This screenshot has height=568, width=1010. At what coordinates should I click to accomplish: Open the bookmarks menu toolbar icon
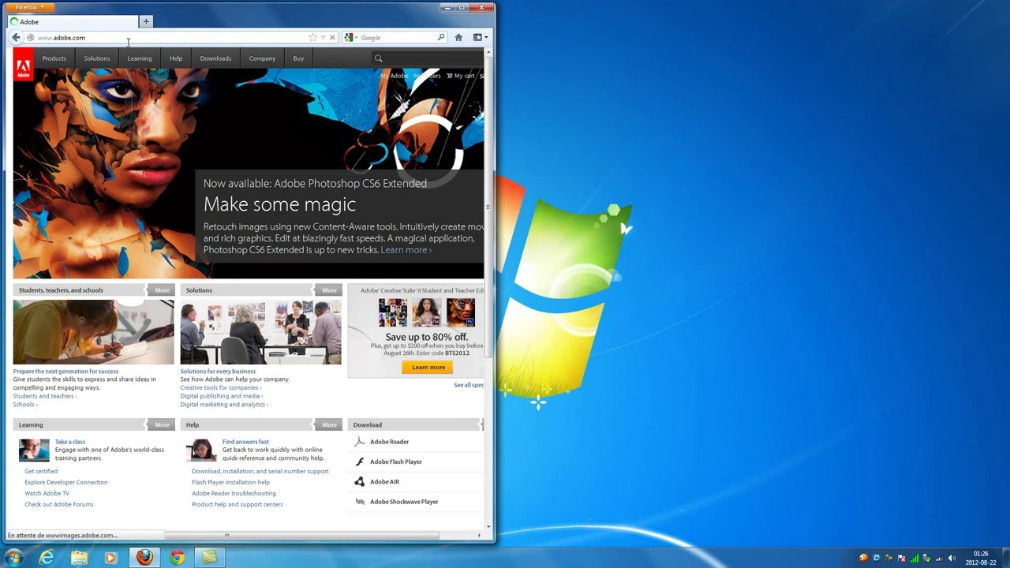[x=480, y=37]
